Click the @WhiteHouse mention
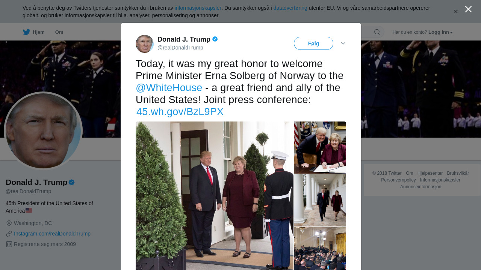481x270 pixels. coord(169,88)
